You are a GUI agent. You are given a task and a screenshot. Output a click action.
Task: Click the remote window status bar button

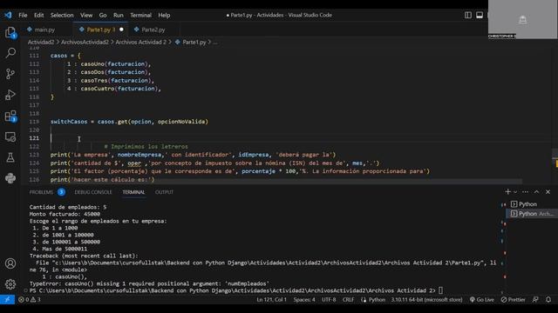click(x=7, y=299)
